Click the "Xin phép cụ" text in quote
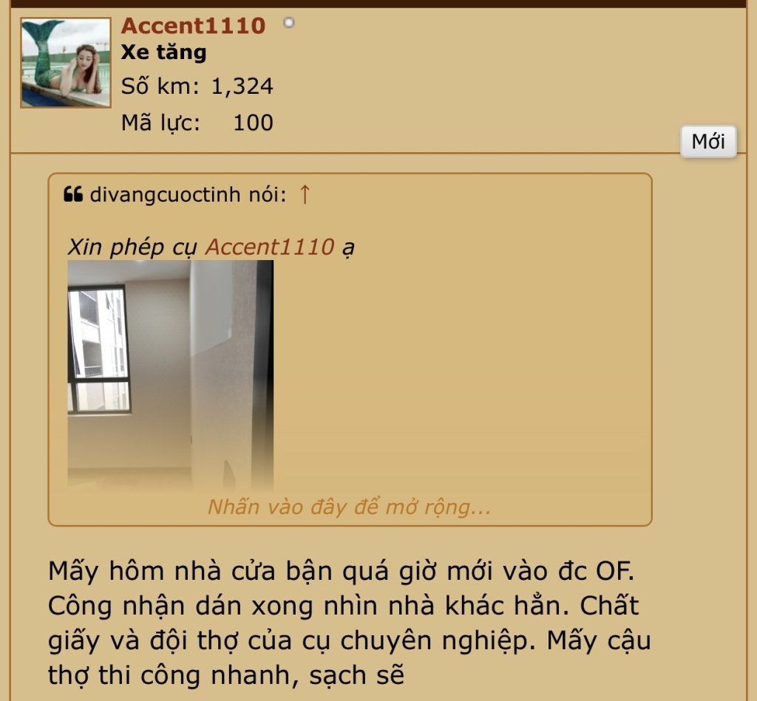757x701 pixels. (132, 247)
